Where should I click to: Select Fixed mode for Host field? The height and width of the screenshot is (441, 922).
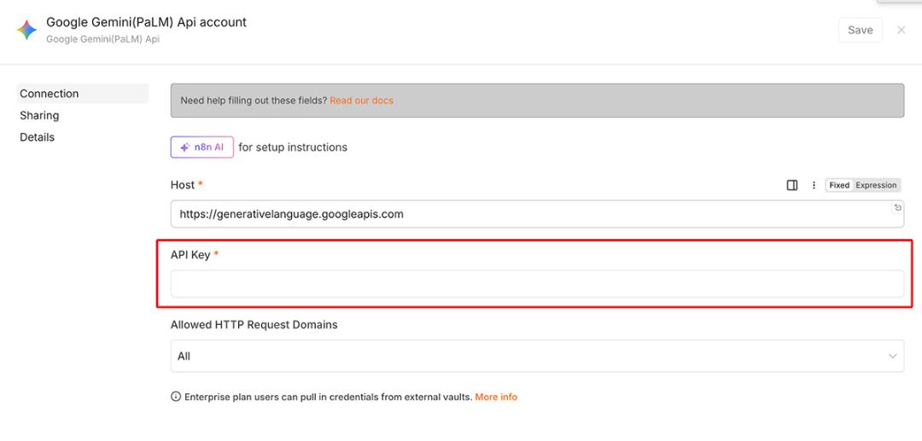click(x=839, y=185)
